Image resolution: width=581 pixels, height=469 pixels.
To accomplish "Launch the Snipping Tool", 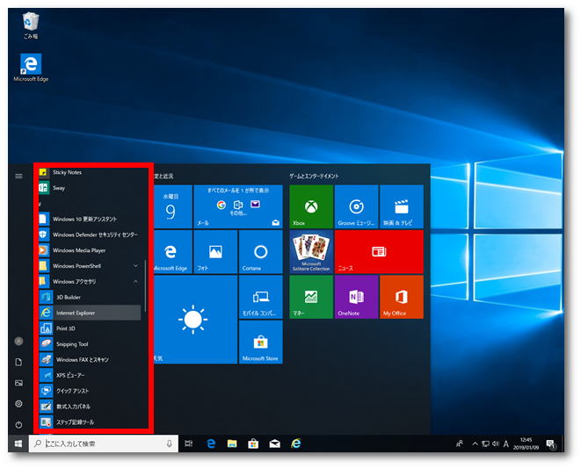I will point(90,344).
